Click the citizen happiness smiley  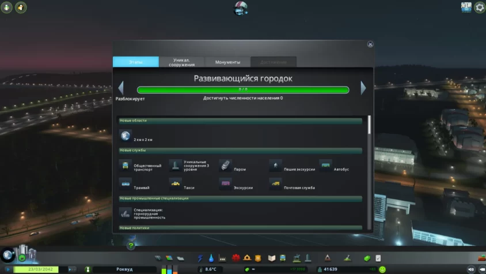(x=382, y=269)
